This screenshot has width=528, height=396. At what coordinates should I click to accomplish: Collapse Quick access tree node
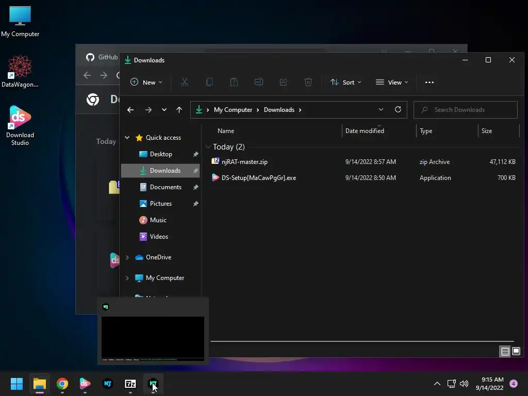click(x=127, y=137)
